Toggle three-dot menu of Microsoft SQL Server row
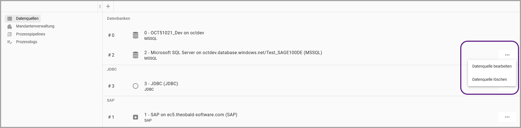Image resolution: width=521 pixels, height=128 pixels. 507,55
